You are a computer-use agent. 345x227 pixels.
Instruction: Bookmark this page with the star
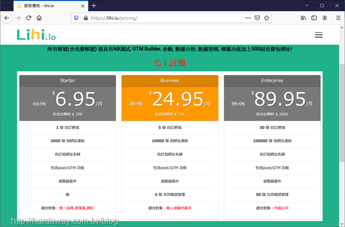coord(266,18)
